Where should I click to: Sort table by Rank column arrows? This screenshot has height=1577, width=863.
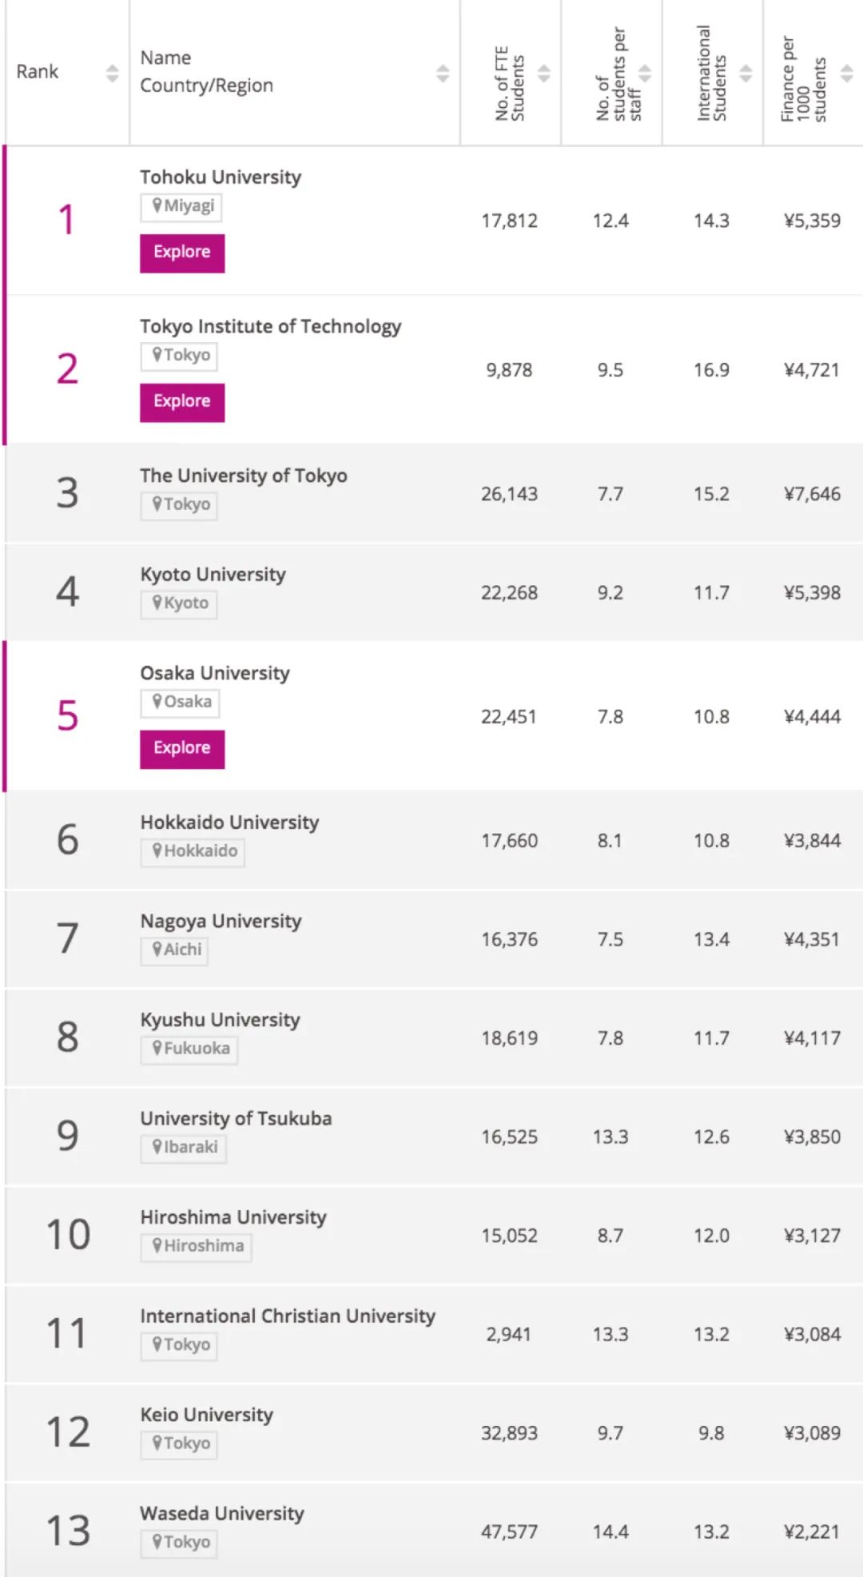click(112, 73)
